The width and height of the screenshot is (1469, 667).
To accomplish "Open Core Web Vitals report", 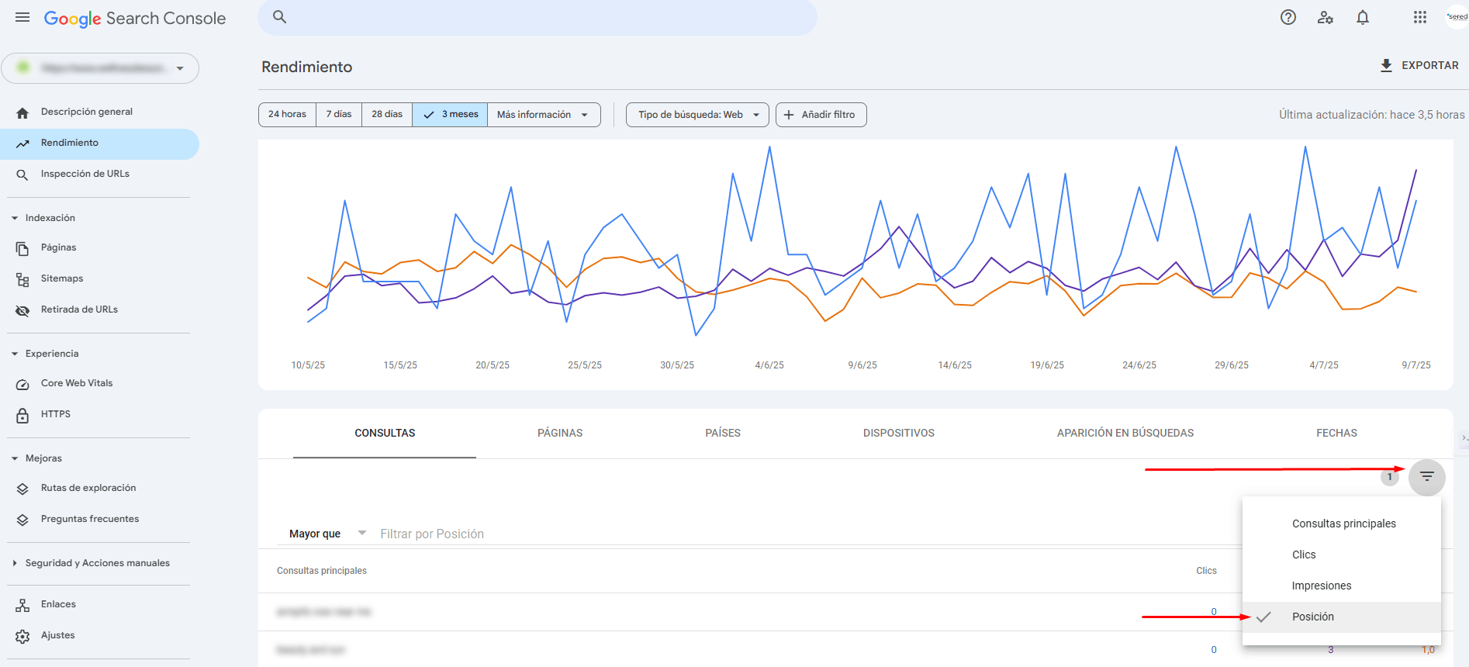I will tap(76, 383).
